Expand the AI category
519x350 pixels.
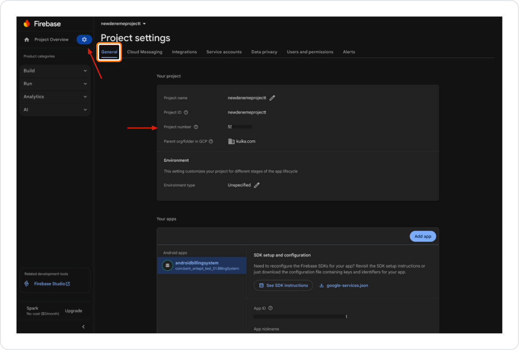(55, 110)
